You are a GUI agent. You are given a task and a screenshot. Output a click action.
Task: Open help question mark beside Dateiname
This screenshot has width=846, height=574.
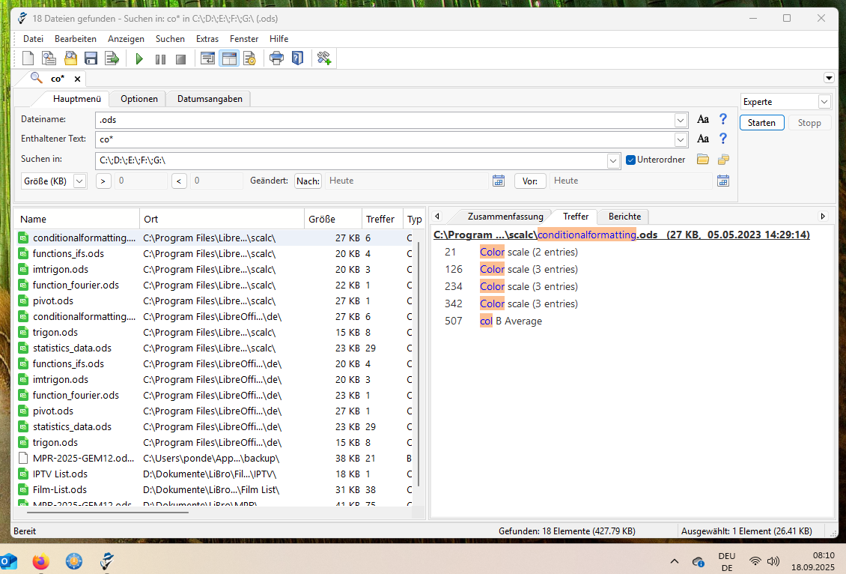pyautogui.click(x=723, y=119)
